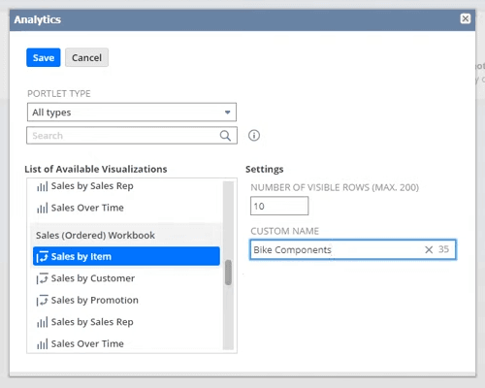Close the Analytics dialog

pos(466,18)
